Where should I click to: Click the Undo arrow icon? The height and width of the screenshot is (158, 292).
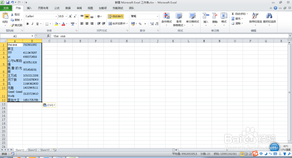(12, 2)
